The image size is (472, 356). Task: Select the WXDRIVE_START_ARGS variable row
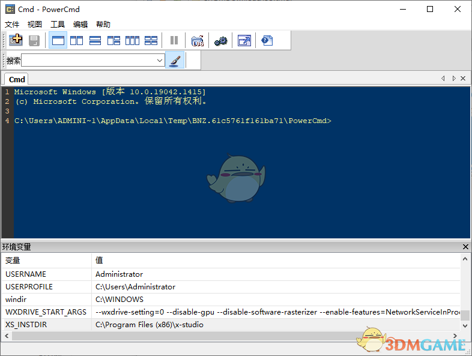(231, 312)
